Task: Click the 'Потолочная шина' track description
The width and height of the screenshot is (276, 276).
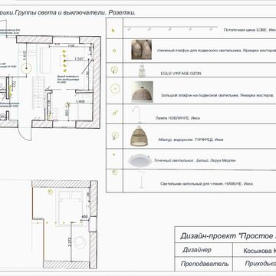Action: (249, 30)
